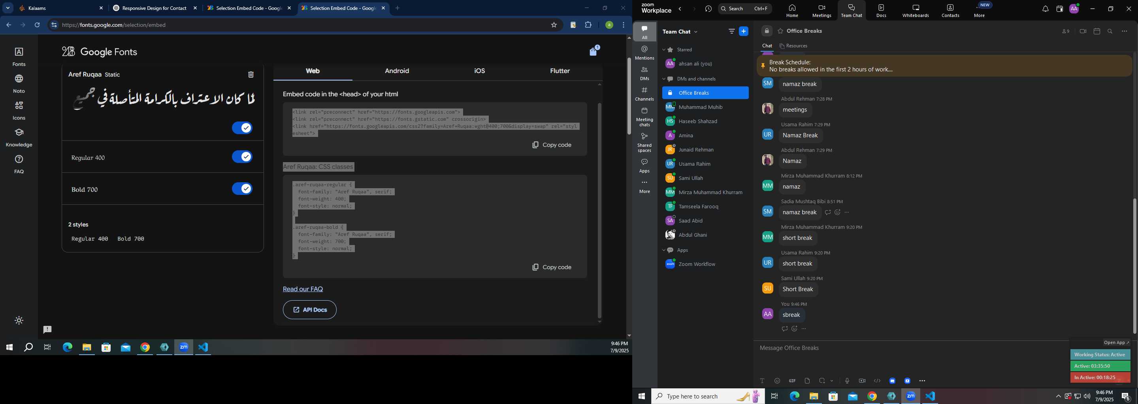Start a video meeting from Office Breaks header
The image size is (1138, 404).
tap(1083, 31)
